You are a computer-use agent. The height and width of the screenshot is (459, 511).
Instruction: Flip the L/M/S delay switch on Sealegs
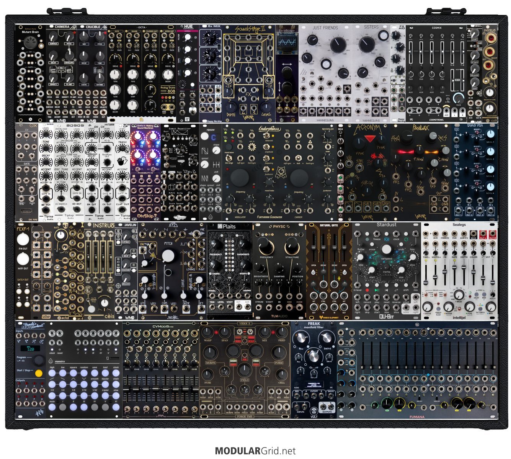pos(426,294)
